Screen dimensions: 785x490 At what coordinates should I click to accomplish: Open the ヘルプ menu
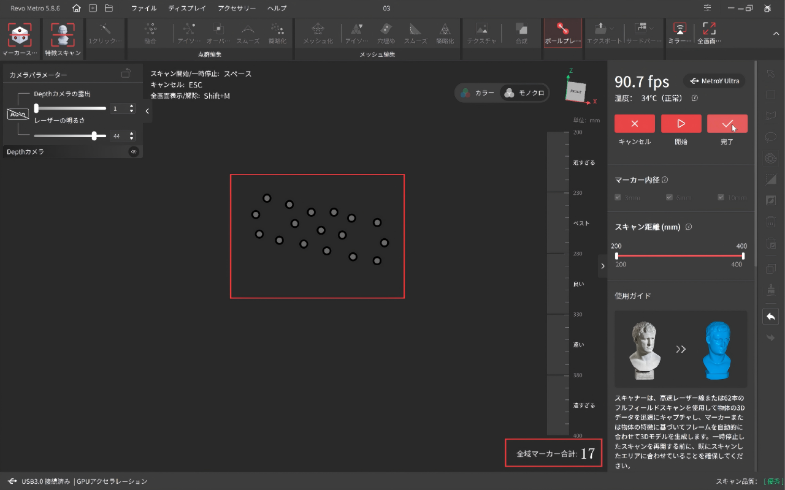click(277, 9)
